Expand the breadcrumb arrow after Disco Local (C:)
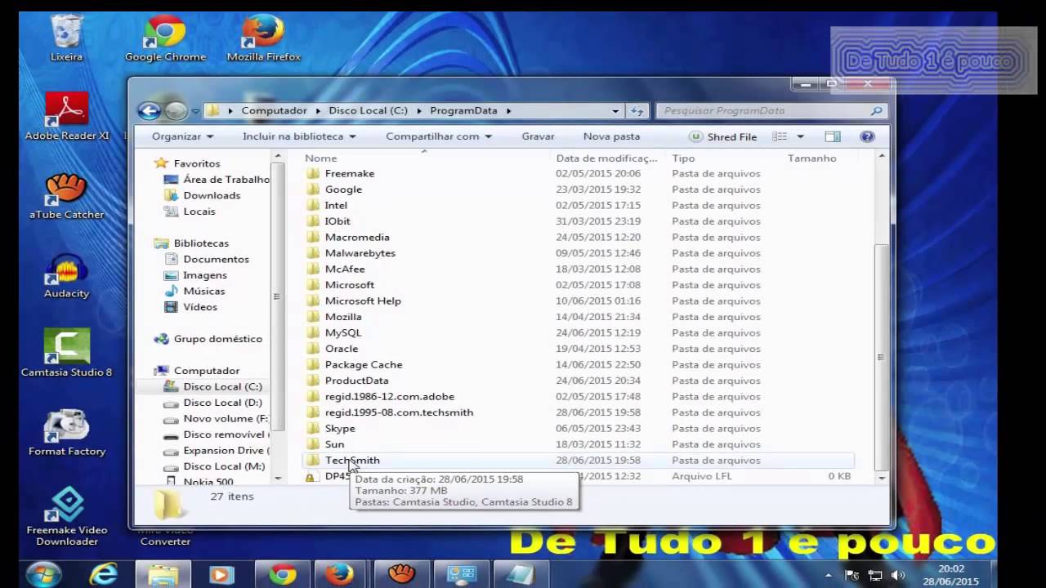Viewport: 1046px width, 588px height. click(418, 110)
